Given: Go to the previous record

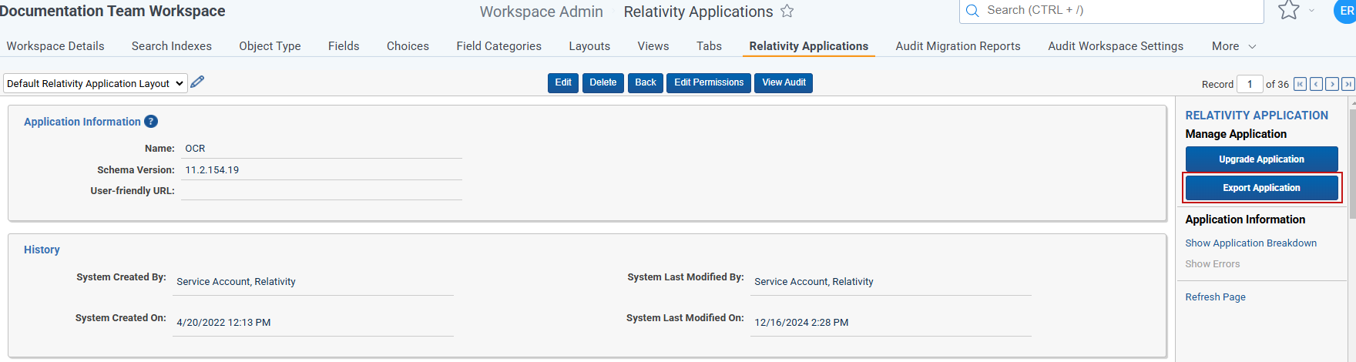Looking at the screenshot, I should coord(1316,84).
